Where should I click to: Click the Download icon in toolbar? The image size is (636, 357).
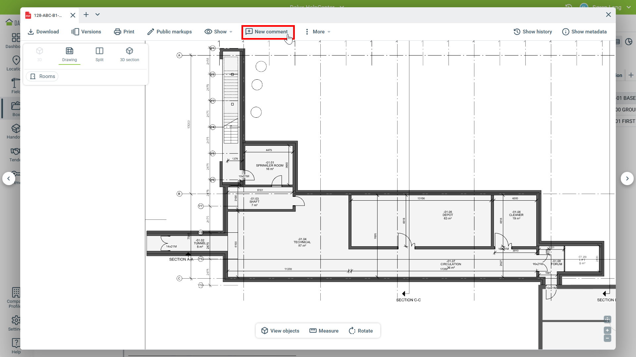31,32
